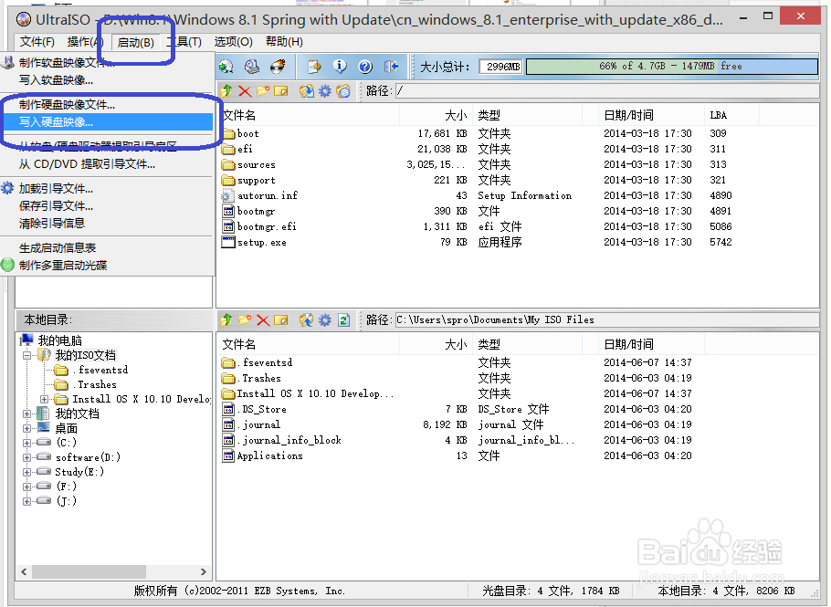
Task: Click the 大小 column header in local pane
Action: tap(435, 345)
